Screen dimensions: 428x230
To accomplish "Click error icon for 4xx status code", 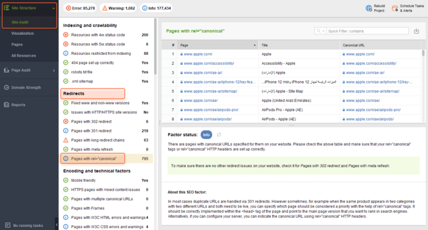I will tap(66, 35).
